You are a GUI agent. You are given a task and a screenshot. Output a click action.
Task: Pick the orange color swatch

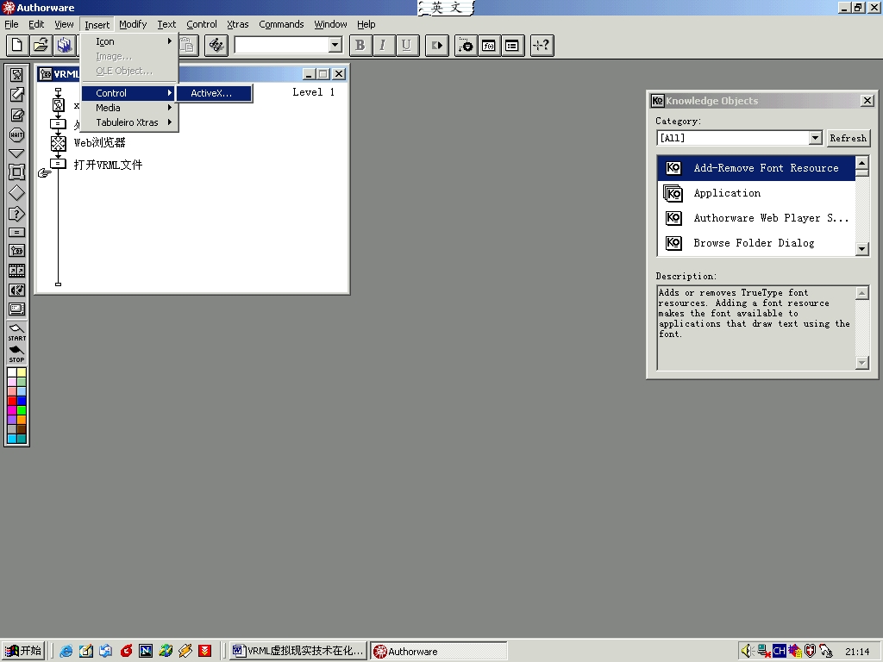(x=22, y=420)
